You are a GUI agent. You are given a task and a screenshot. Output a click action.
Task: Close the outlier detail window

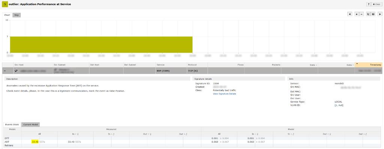376,4
